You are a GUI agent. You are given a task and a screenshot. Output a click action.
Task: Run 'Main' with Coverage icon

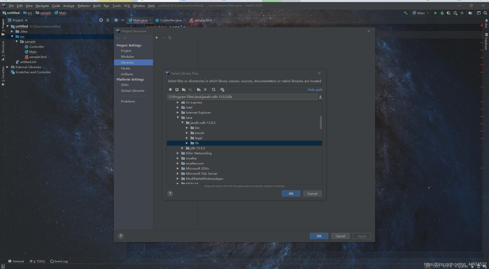449,13
